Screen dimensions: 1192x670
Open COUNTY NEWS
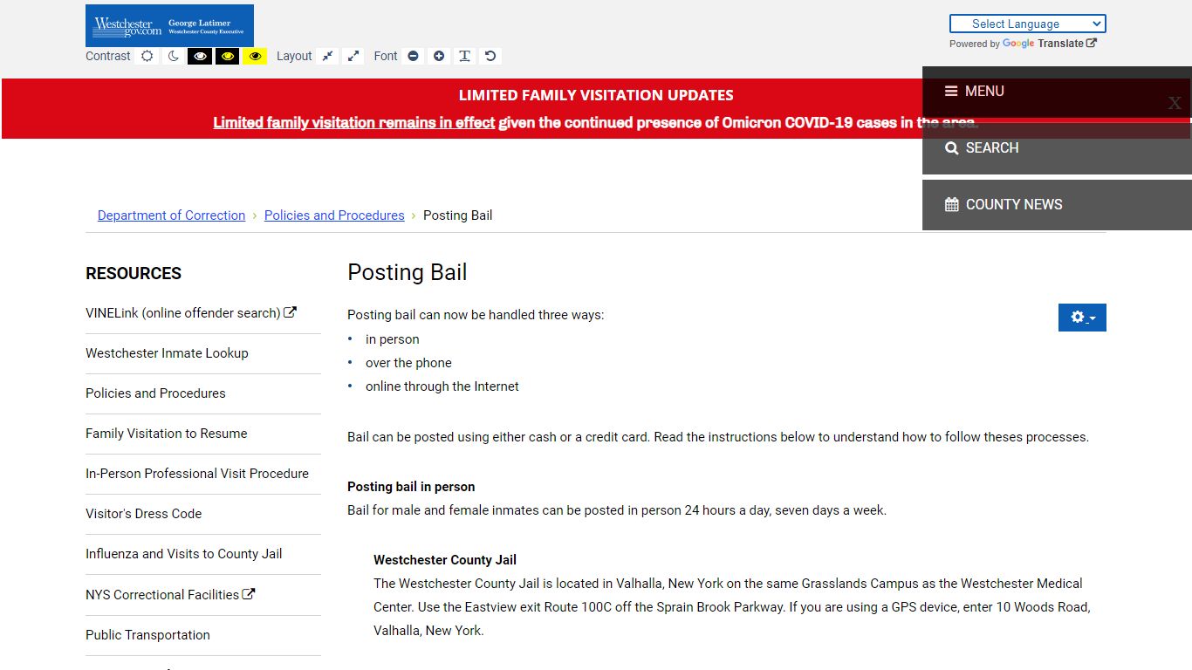coord(1057,205)
